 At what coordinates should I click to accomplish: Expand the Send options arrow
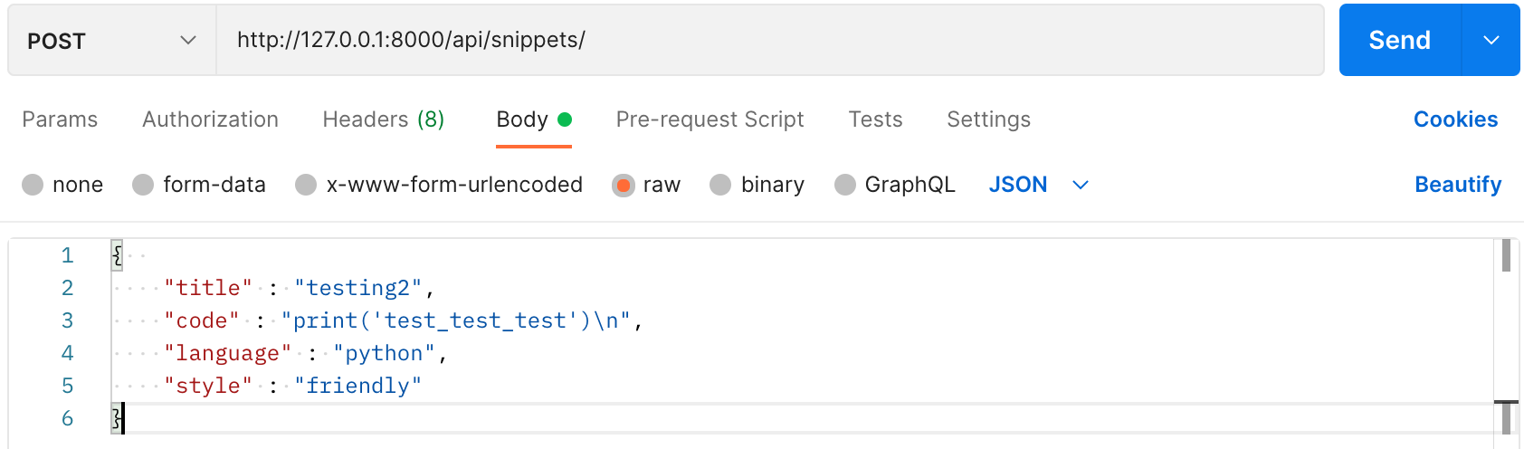coord(1491,41)
